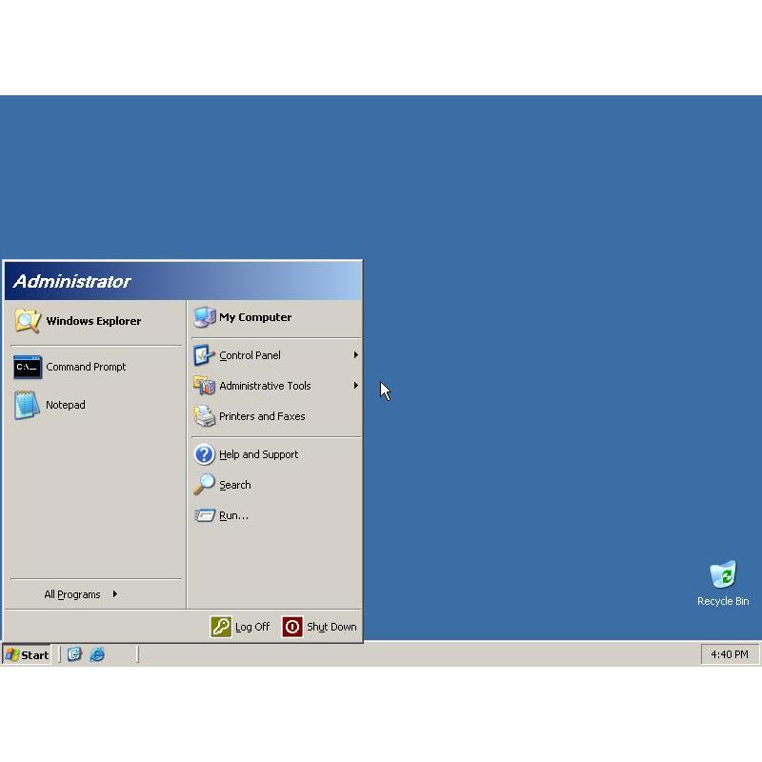The height and width of the screenshot is (762, 762).
Task: Open Notepad notebook icon
Action: coord(28,405)
